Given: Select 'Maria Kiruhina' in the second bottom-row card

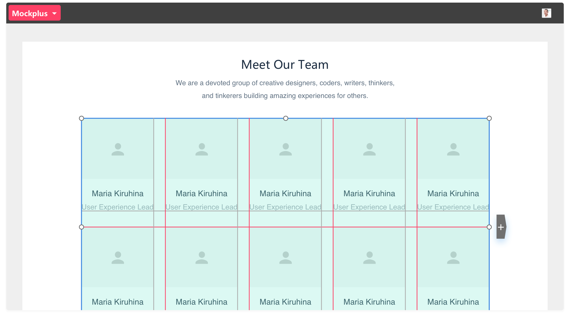Looking at the screenshot, I should point(202,302).
